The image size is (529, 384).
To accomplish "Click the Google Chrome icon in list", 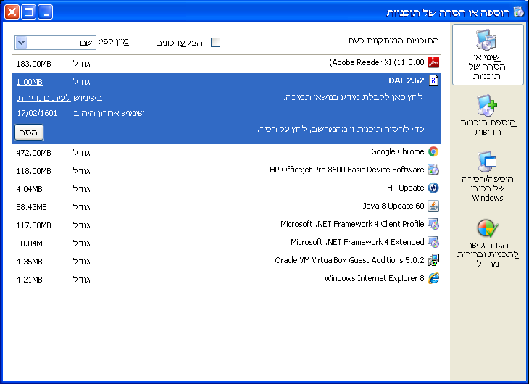I will pyautogui.click(x=433, y=151).
